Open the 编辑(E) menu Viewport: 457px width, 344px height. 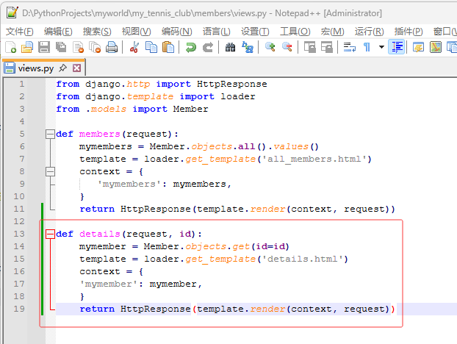click(58, 31)
